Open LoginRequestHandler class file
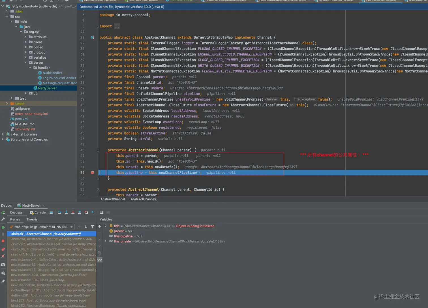The image size is (428, 308). (59, 78)
